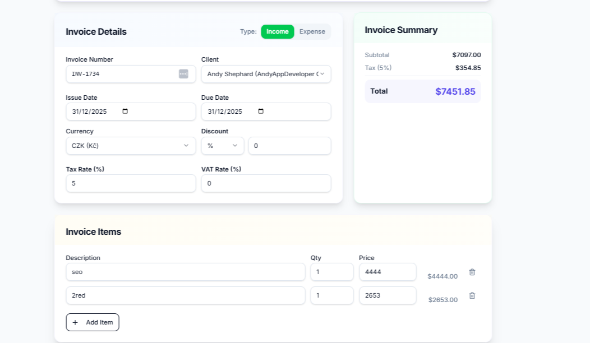Open the Due Date calendar picker icon

[x=261, y=112]
